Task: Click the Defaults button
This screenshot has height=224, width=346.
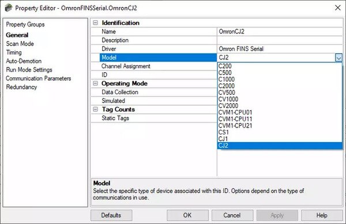Action: [111, 215]
